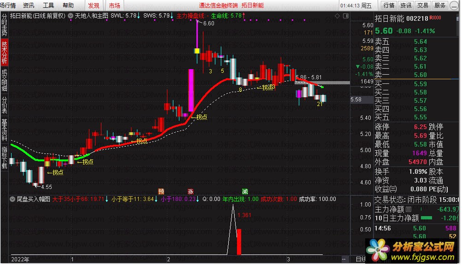The image size is (462, 265).
Task: Open the 工具 menu
Action: (x=48, y=6)
